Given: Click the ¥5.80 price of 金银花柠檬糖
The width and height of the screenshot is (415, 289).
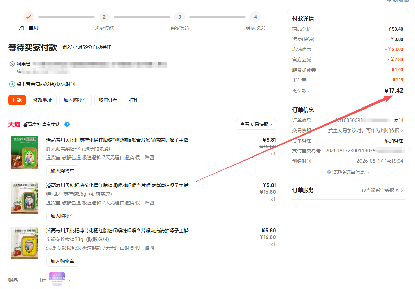Looking at the screenshot, I should tap(269, 231).
